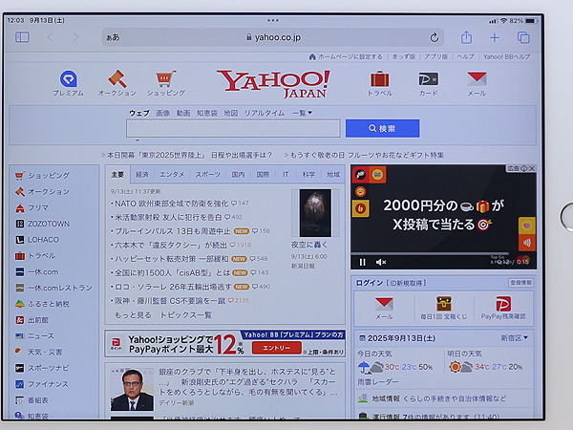Switch to the エンタメ news tab
This screenshot has height=430, width=573.
(172, 175)
